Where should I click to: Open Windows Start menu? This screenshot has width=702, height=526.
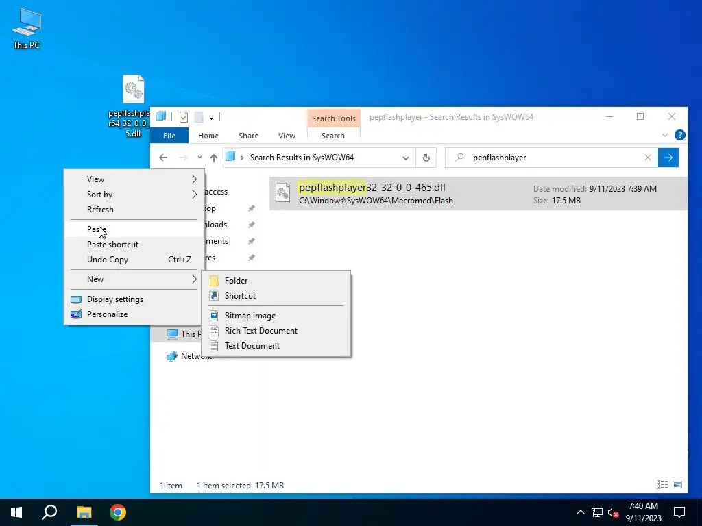click(16, 512)
